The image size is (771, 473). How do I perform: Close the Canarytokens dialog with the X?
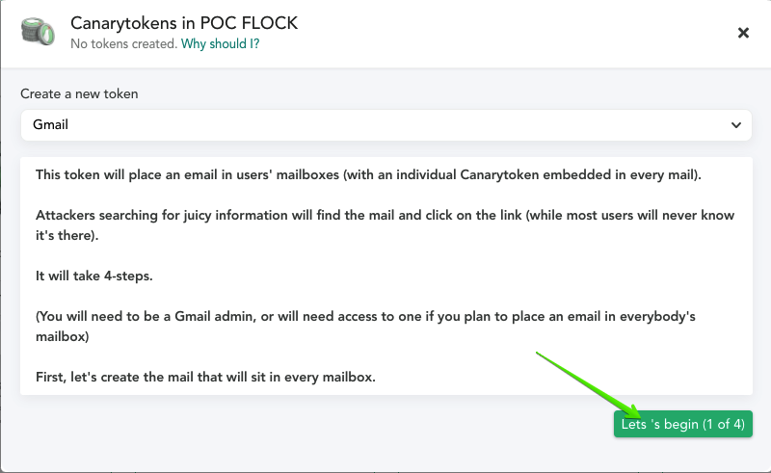click(x=743, y=33)
